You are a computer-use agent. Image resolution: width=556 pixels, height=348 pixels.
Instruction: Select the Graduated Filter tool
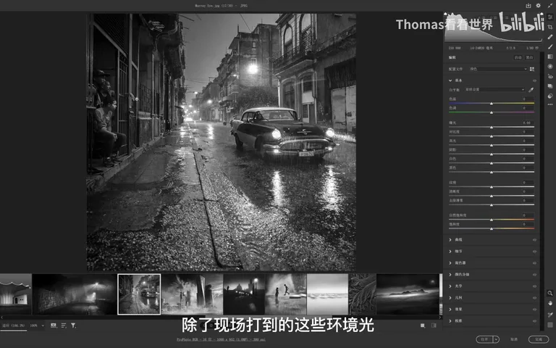[x=550, y=57]
